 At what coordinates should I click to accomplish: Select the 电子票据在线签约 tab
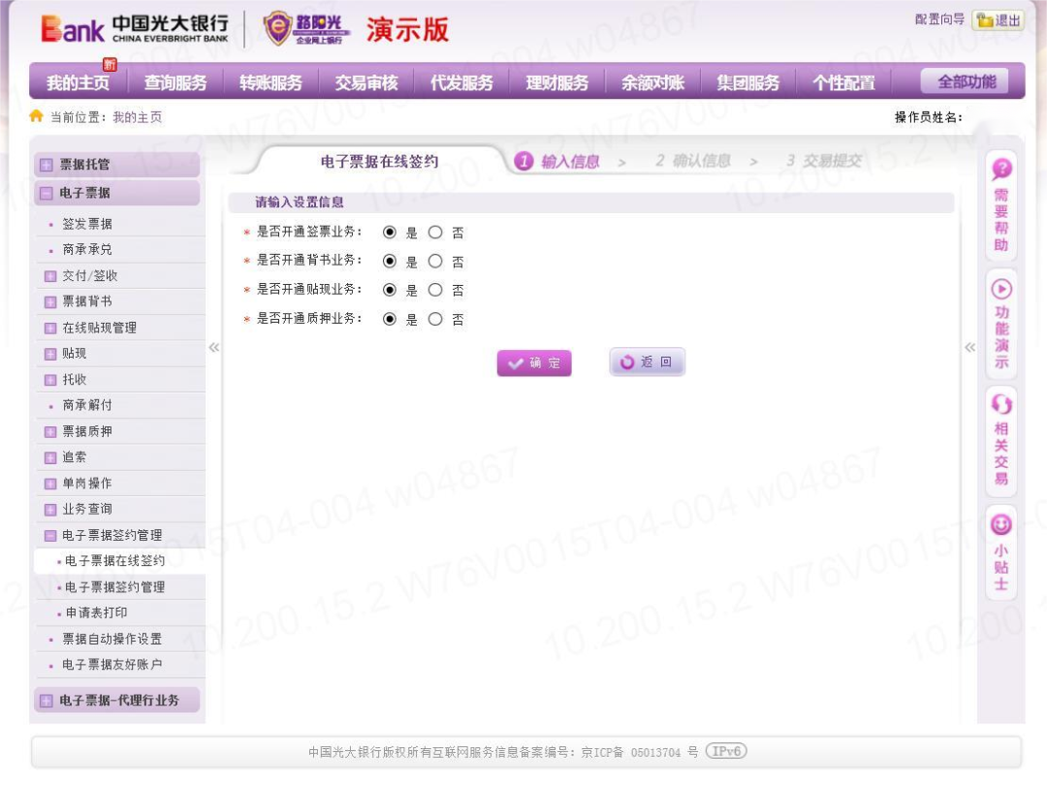pos(379,162)
